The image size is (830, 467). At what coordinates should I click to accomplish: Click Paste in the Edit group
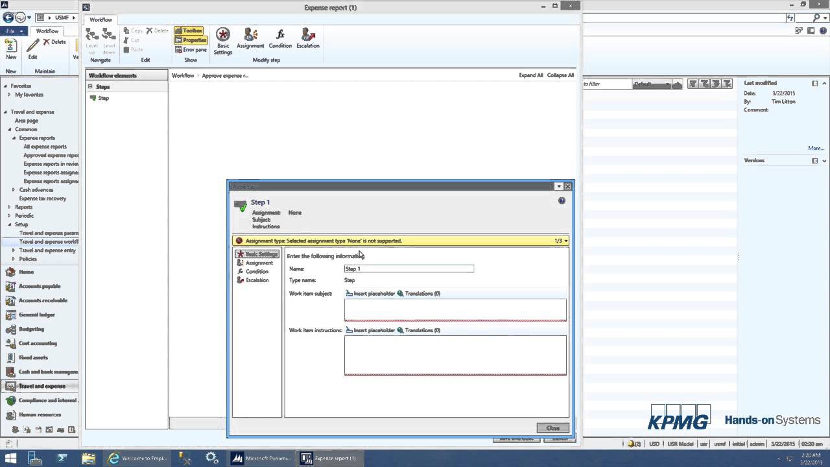pos(133,49)
